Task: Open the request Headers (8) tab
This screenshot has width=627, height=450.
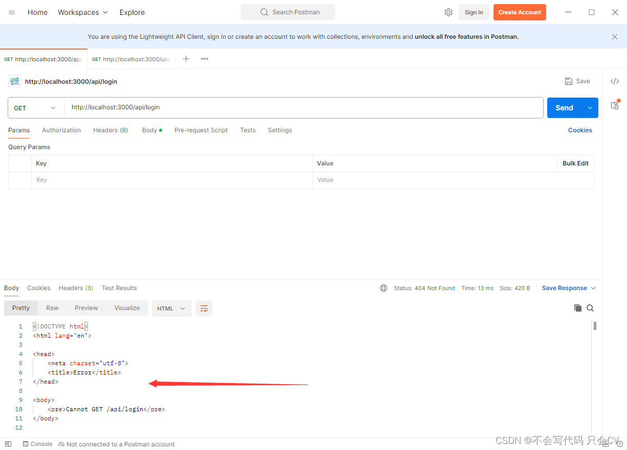Action: [110, 130]
